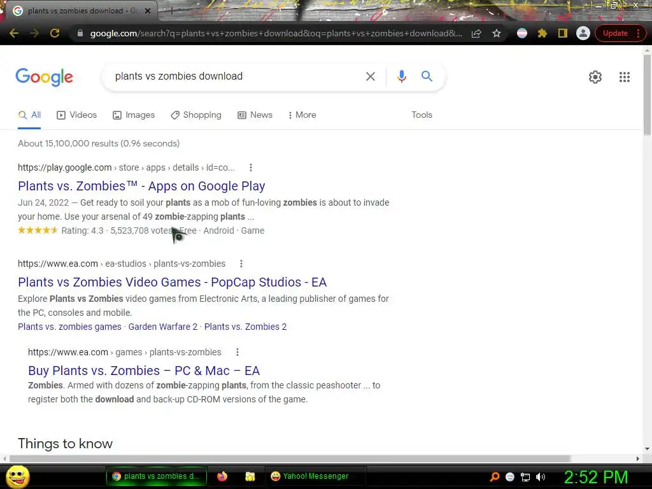Viewport: 652px width, 489px height.
Task: Submit search with magnifier icon
Action: (x=427, y=76)
